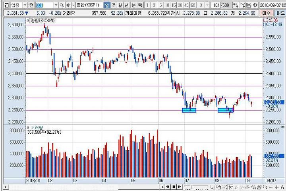Click the bar count field showing 164

pos(215,5)
